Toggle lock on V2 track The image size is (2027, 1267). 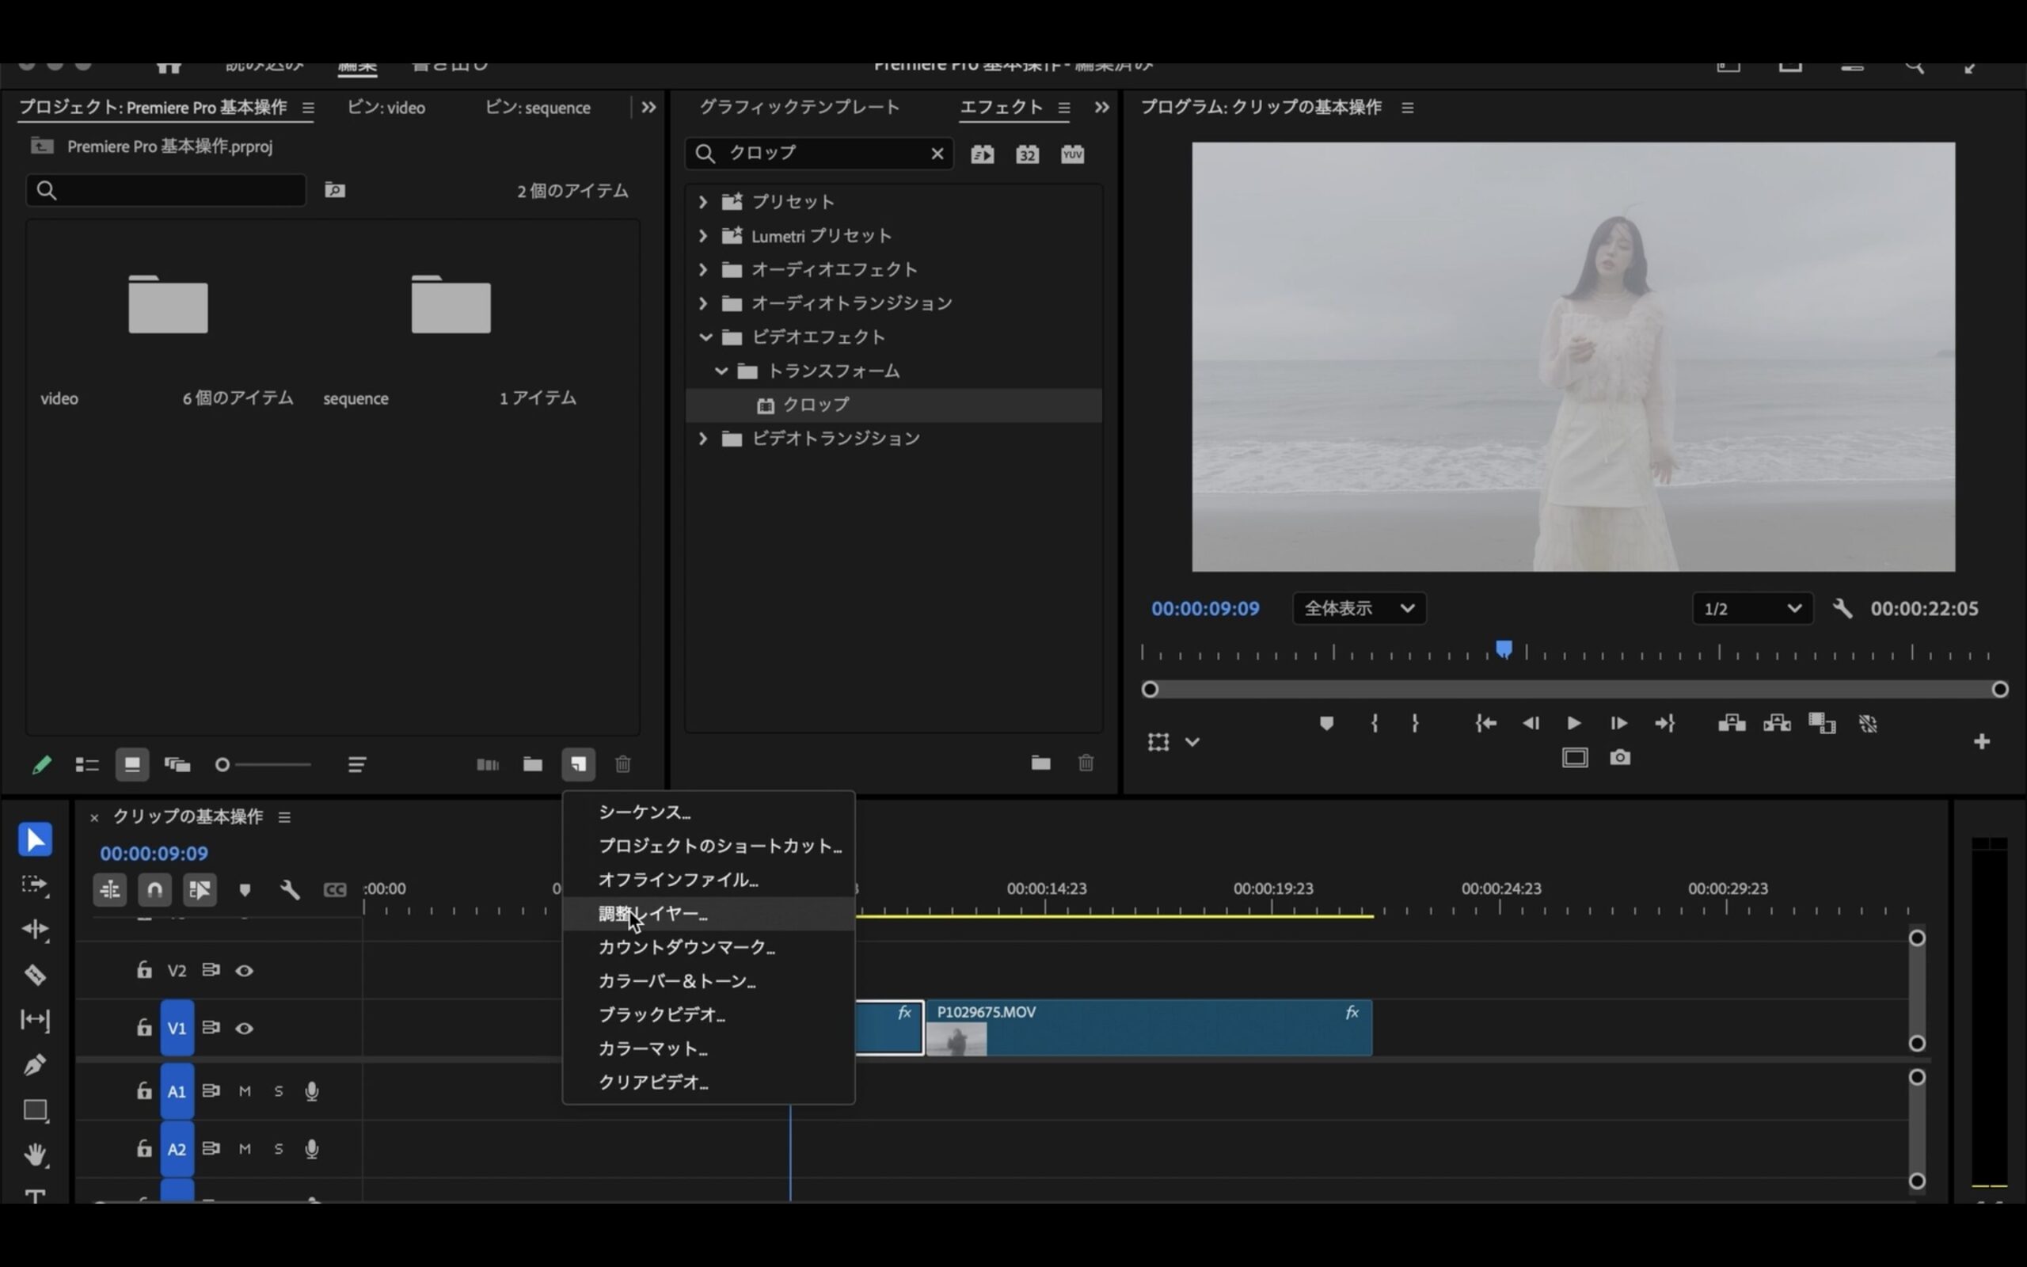(144, 969)
